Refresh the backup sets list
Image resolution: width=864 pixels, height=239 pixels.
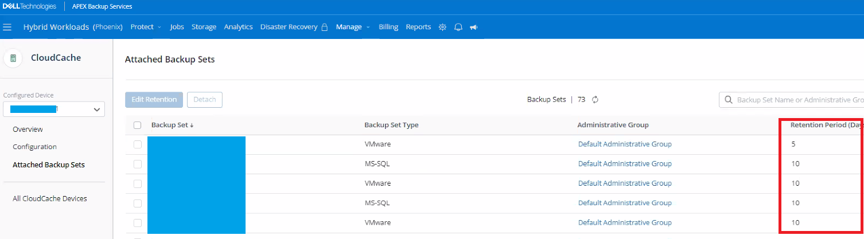pyautogui.click(x=596, y=100)
